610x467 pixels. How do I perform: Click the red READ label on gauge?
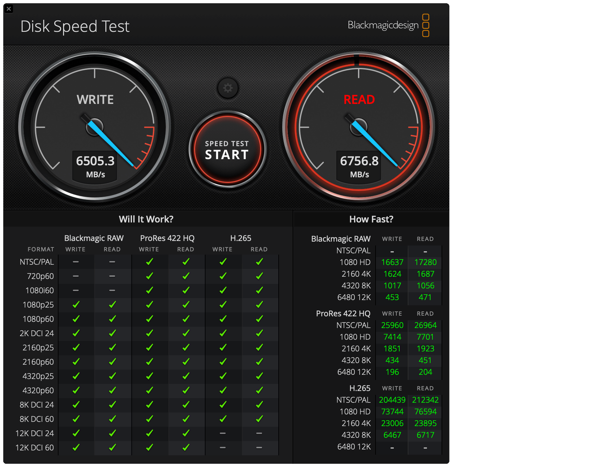(359, 99)
